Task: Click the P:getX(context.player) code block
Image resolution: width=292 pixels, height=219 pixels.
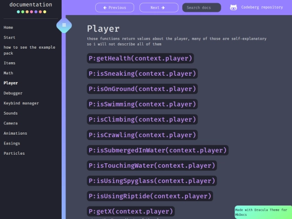Action: click(x=131, y=211)
